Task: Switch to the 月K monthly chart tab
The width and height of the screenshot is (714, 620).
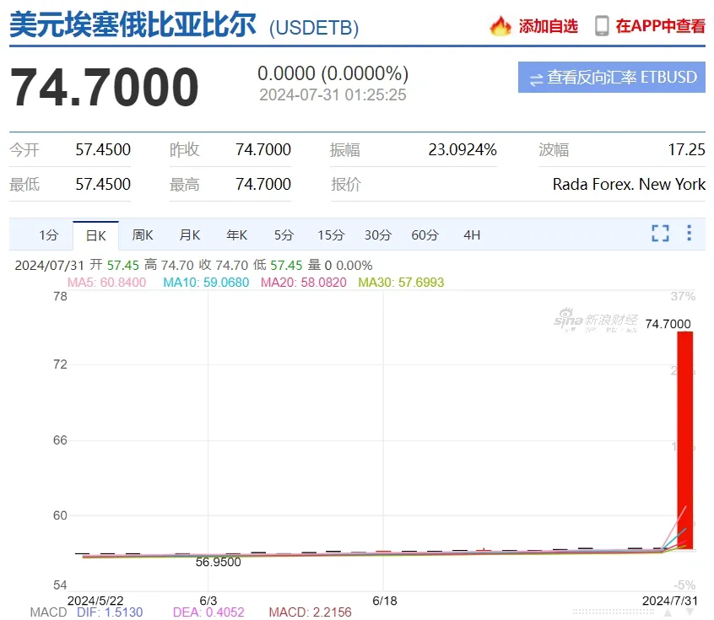Action: 189,235
